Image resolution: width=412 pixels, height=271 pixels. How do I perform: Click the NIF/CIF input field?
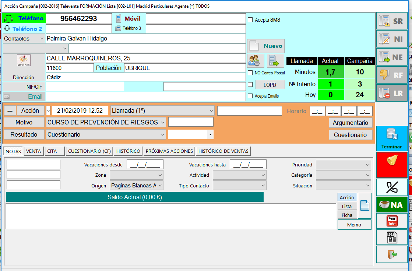coord(85,87)
